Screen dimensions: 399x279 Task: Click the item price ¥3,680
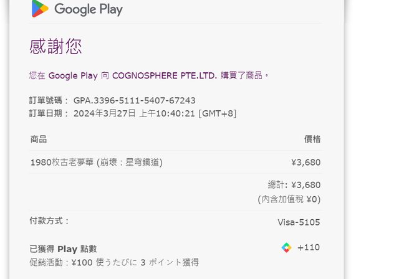click(x=306, y=163)
